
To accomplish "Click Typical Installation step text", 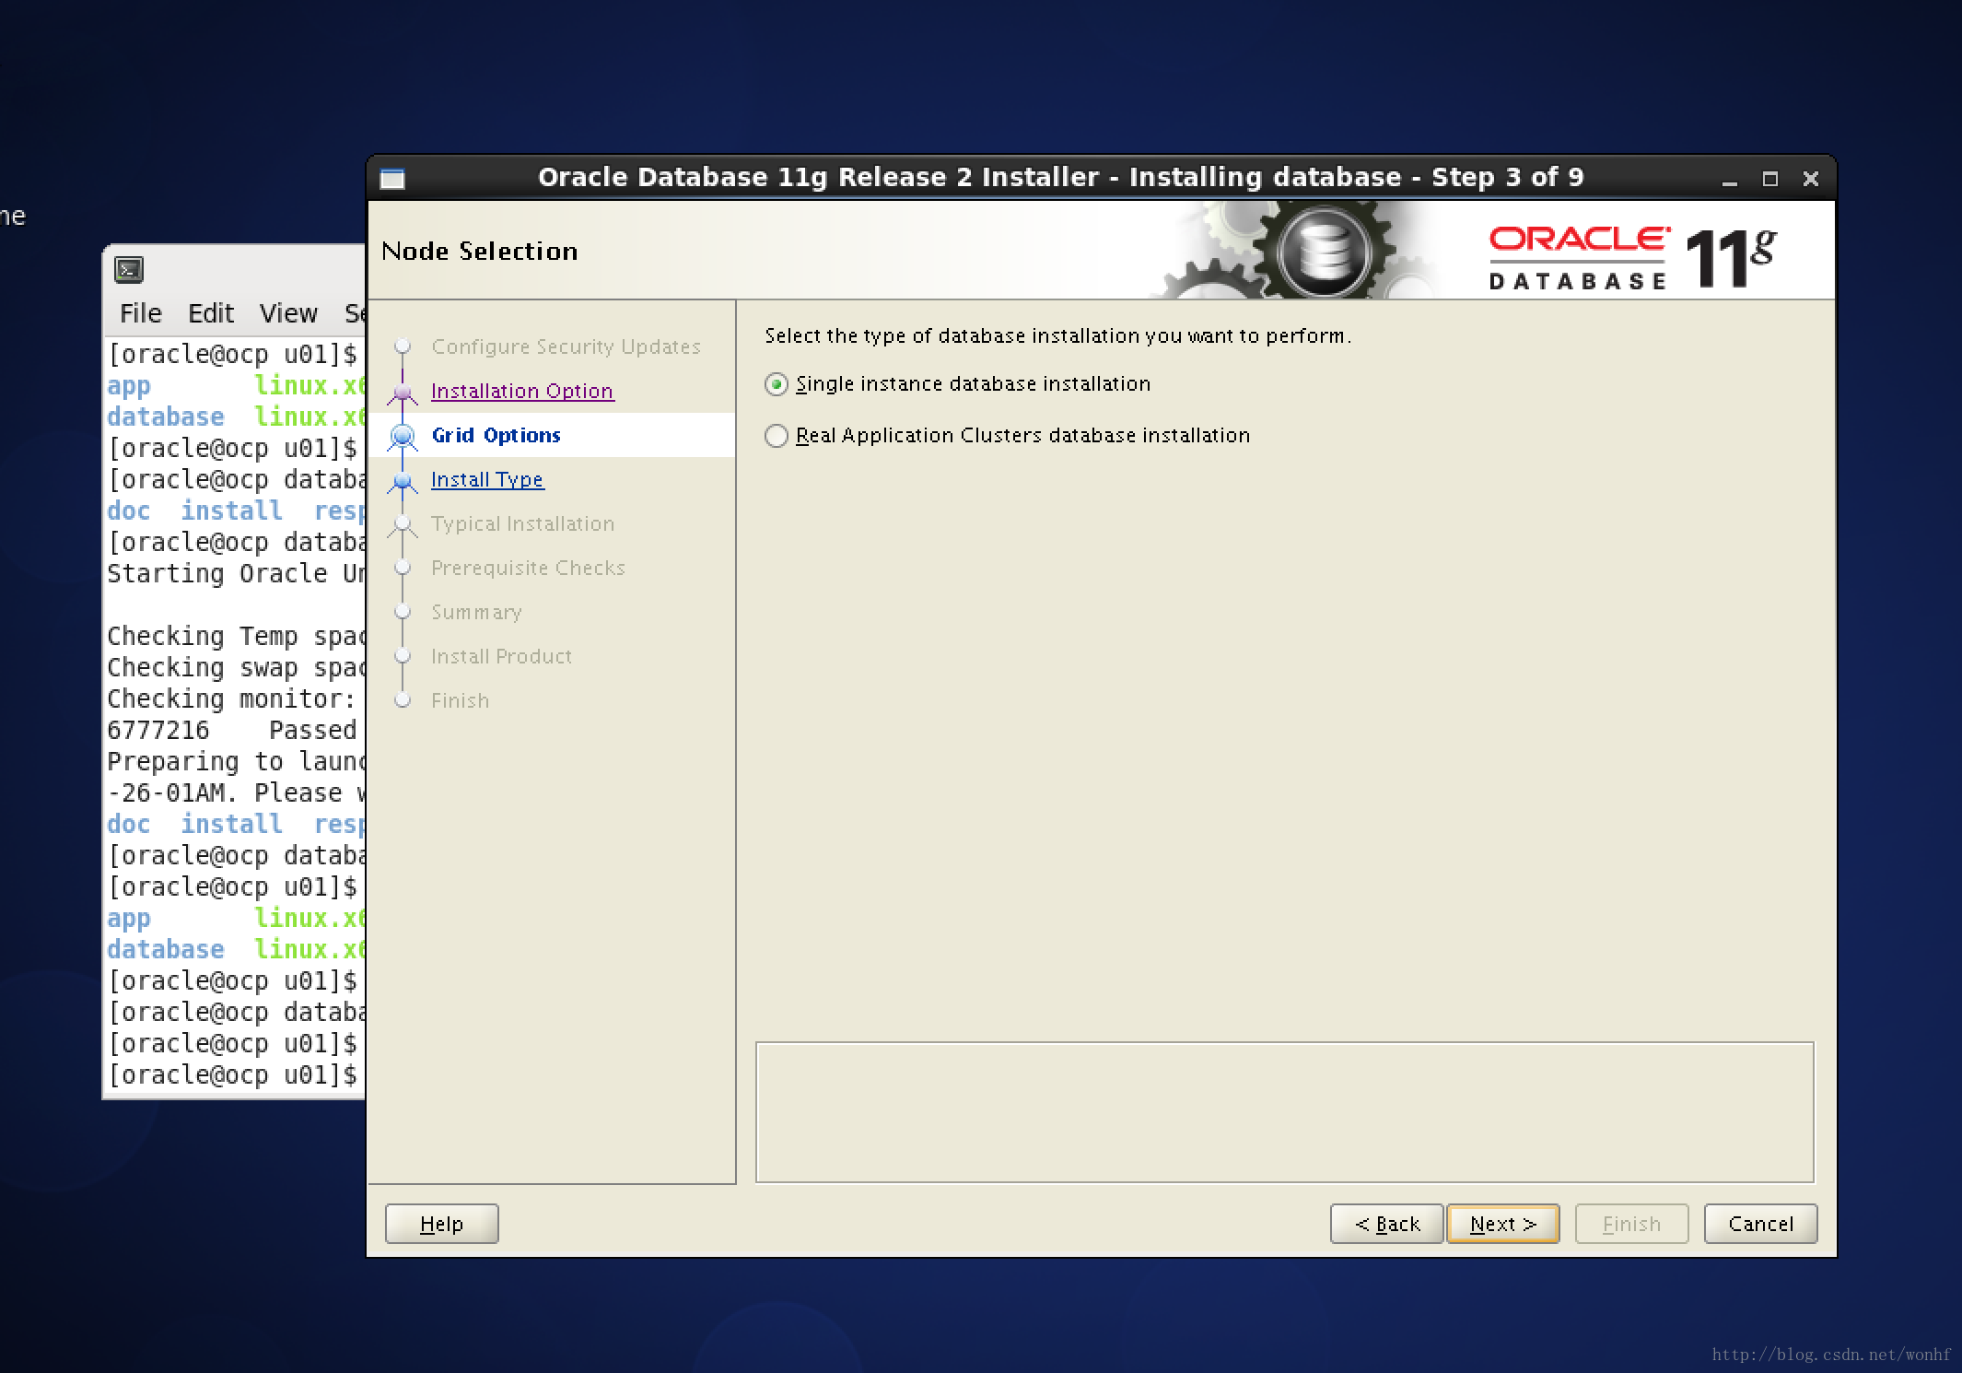I will [x=522, y=523].
